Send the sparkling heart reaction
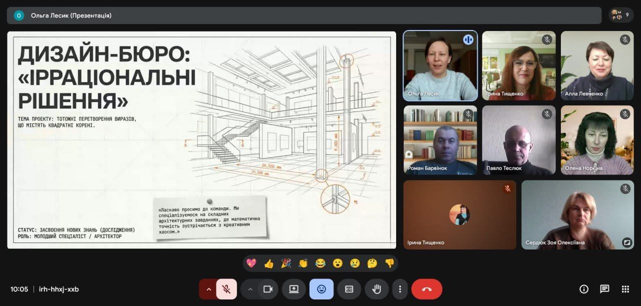Screen dimensions: 641x306 point(251,263)
